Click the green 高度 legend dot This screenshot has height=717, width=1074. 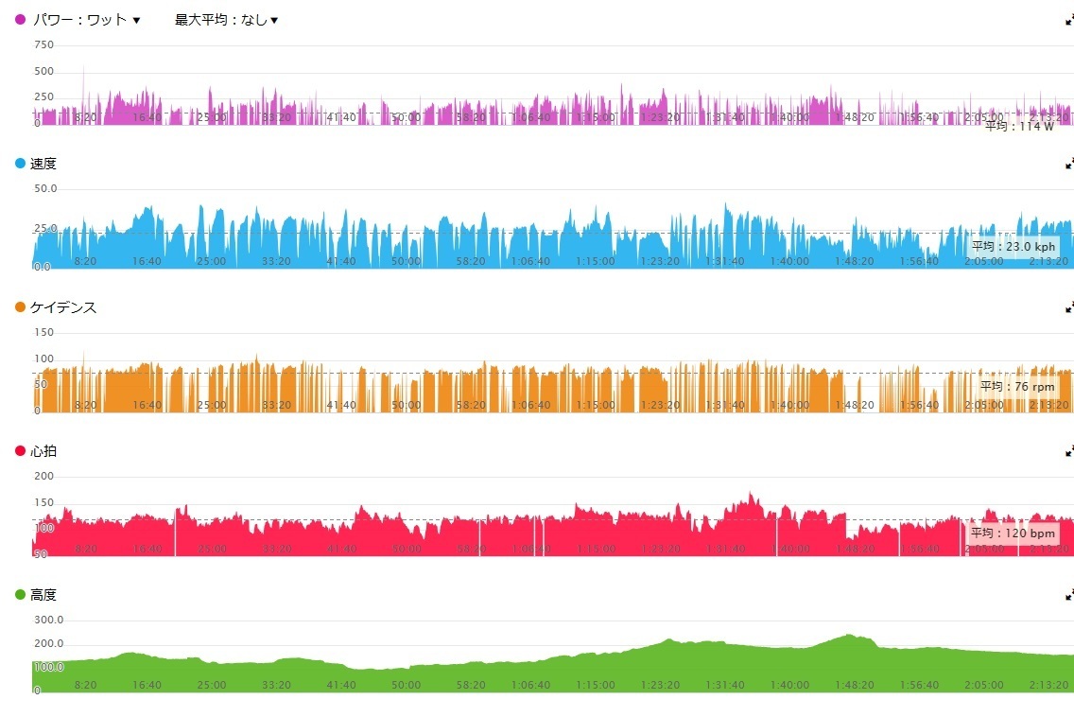(20, 594)
